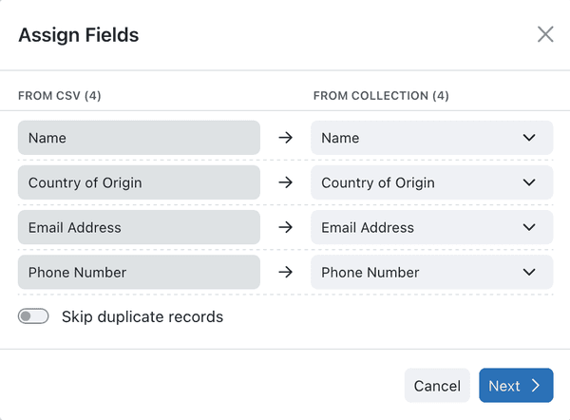
Task: Click the mapping arrow in Phone Number row
Action: coord(286,272)
